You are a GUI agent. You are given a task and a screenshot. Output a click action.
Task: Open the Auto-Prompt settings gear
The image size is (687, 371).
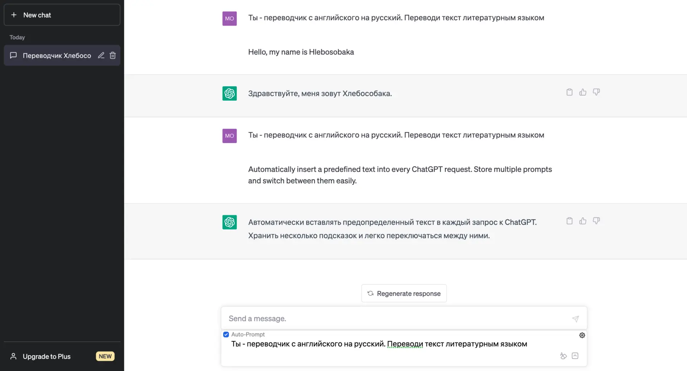(x=582, y=335)
